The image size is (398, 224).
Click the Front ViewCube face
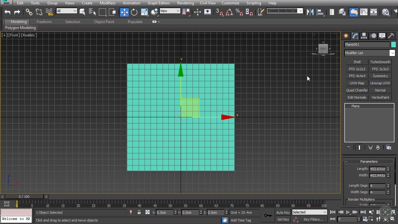click(323, 49)
